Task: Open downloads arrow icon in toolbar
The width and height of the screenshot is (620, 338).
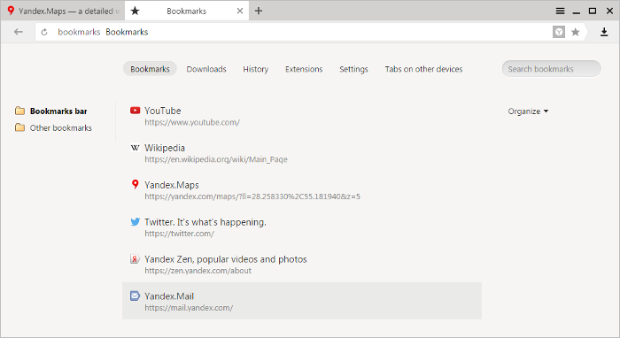Action: (x=604, y=32)
